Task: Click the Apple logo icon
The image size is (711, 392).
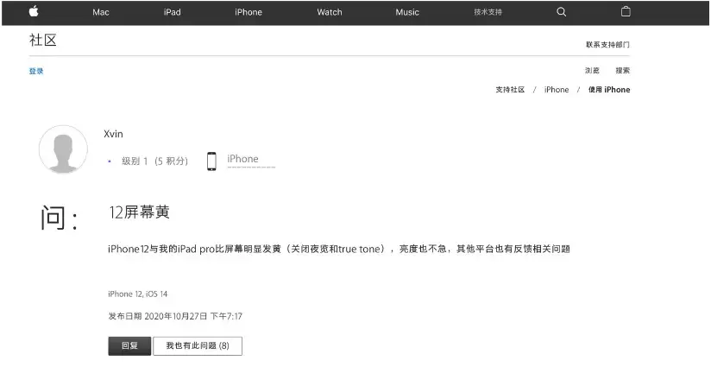Action: click(x=34, y=12)
